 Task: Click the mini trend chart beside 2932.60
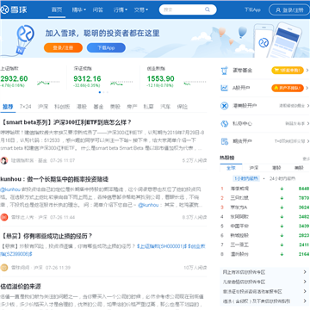click(x=48, y=83)
